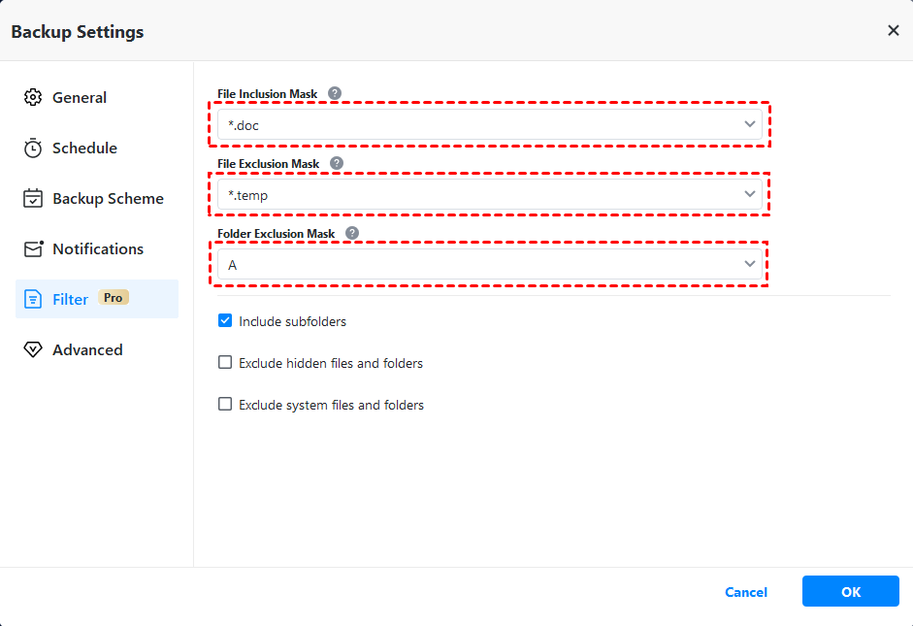This screenshot has height=626, width=913.
Task: Click help icon beside File Exclusion Mask
Action: click(337, 163)
